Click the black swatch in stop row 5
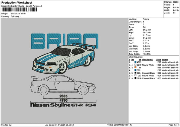This screenshot has height=127, width=180. (x=136, y=73)
